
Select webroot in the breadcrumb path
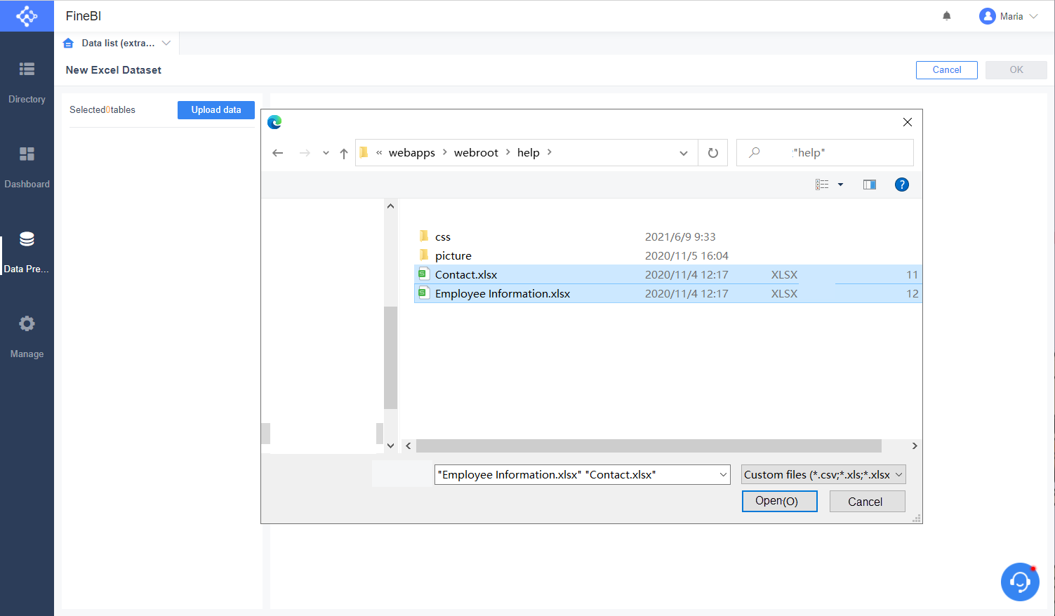point(476,153)
